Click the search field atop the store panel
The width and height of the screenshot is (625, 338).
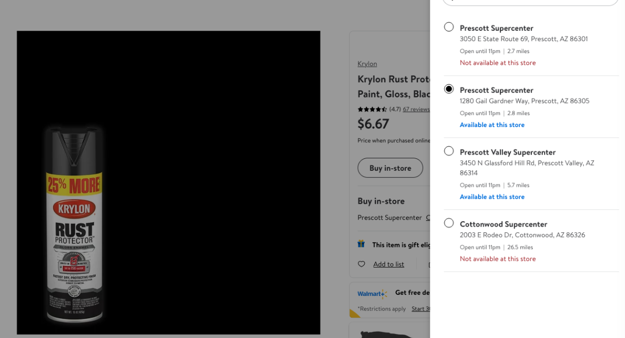click(x=530, y=2)
